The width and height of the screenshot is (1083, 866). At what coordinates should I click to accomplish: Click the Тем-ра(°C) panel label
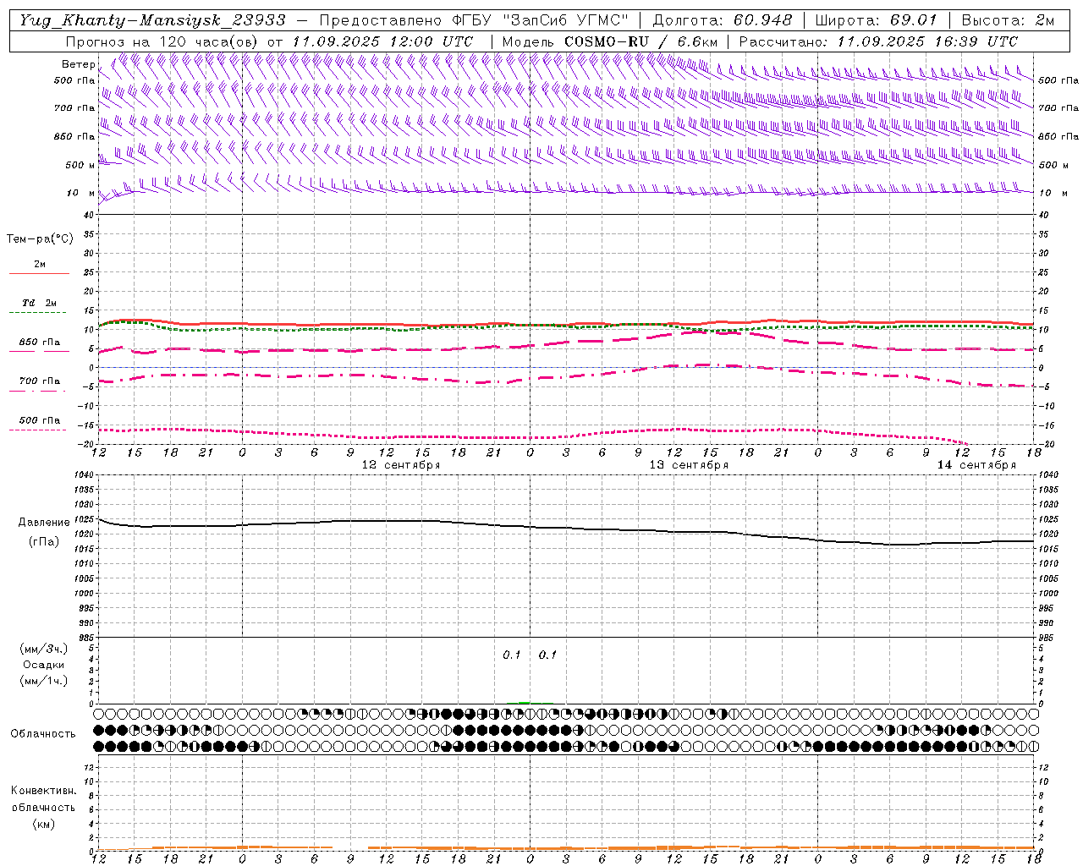(x=40, y=239)
